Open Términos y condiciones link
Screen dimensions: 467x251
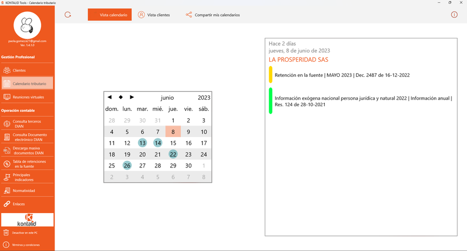tap(26, 245)
